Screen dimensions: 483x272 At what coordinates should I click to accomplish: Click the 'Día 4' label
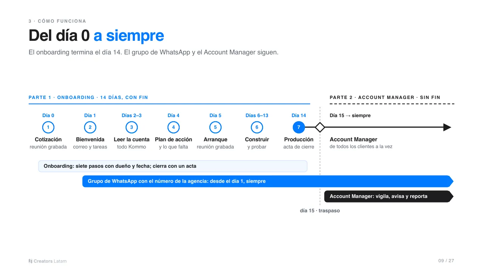(x=174, y=116)
